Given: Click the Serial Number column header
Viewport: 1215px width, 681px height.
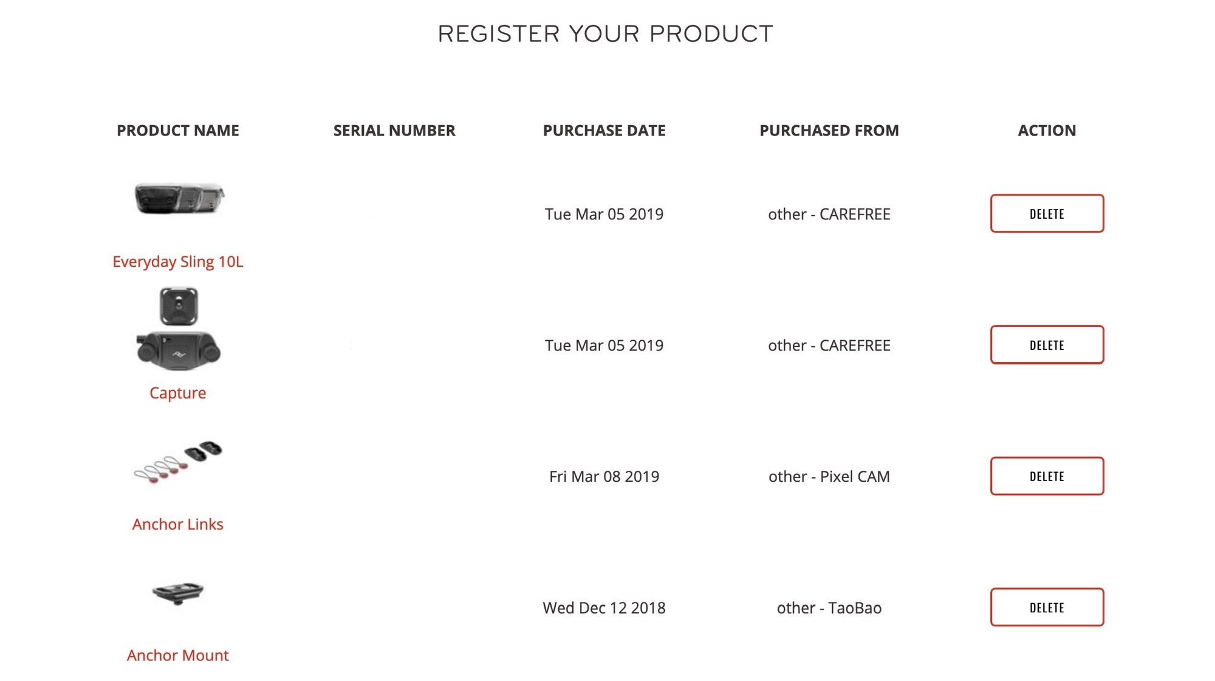Looking at the screenshot, I should tap(394, 131).
